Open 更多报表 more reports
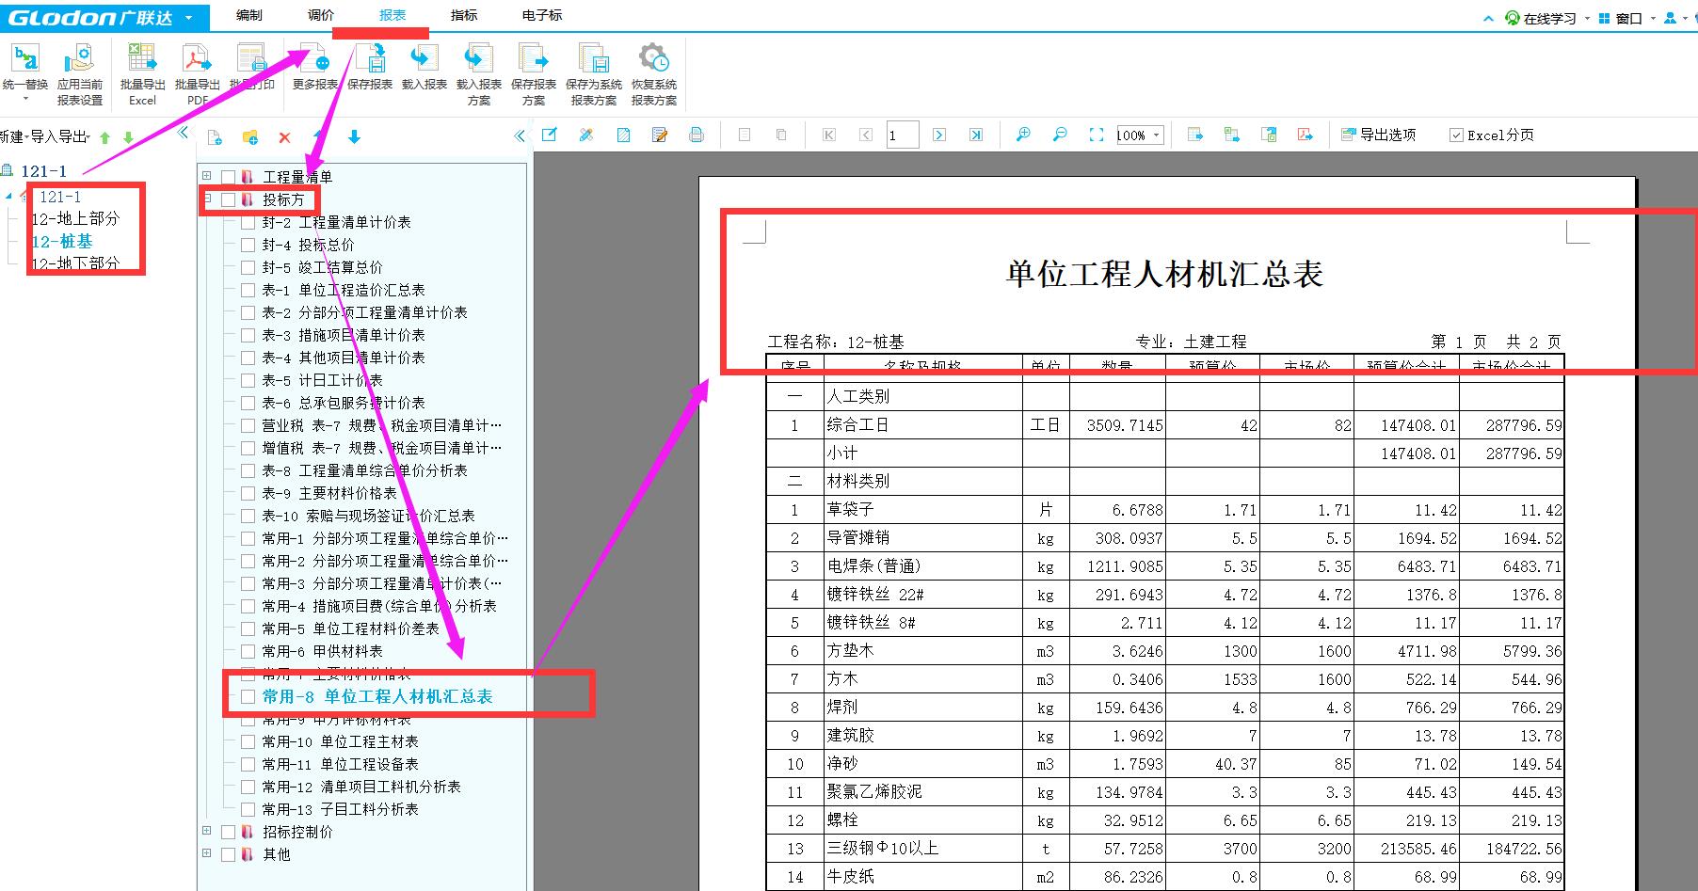 pos(314,68)
